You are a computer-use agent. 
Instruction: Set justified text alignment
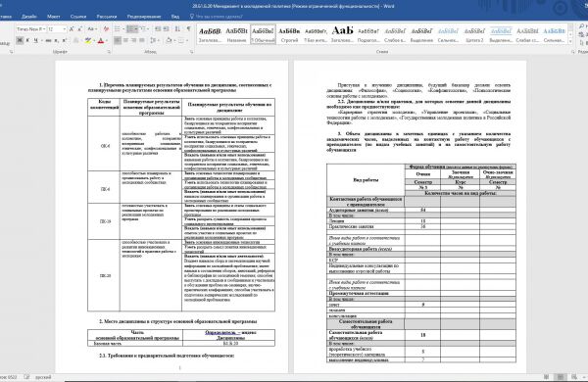142,40
